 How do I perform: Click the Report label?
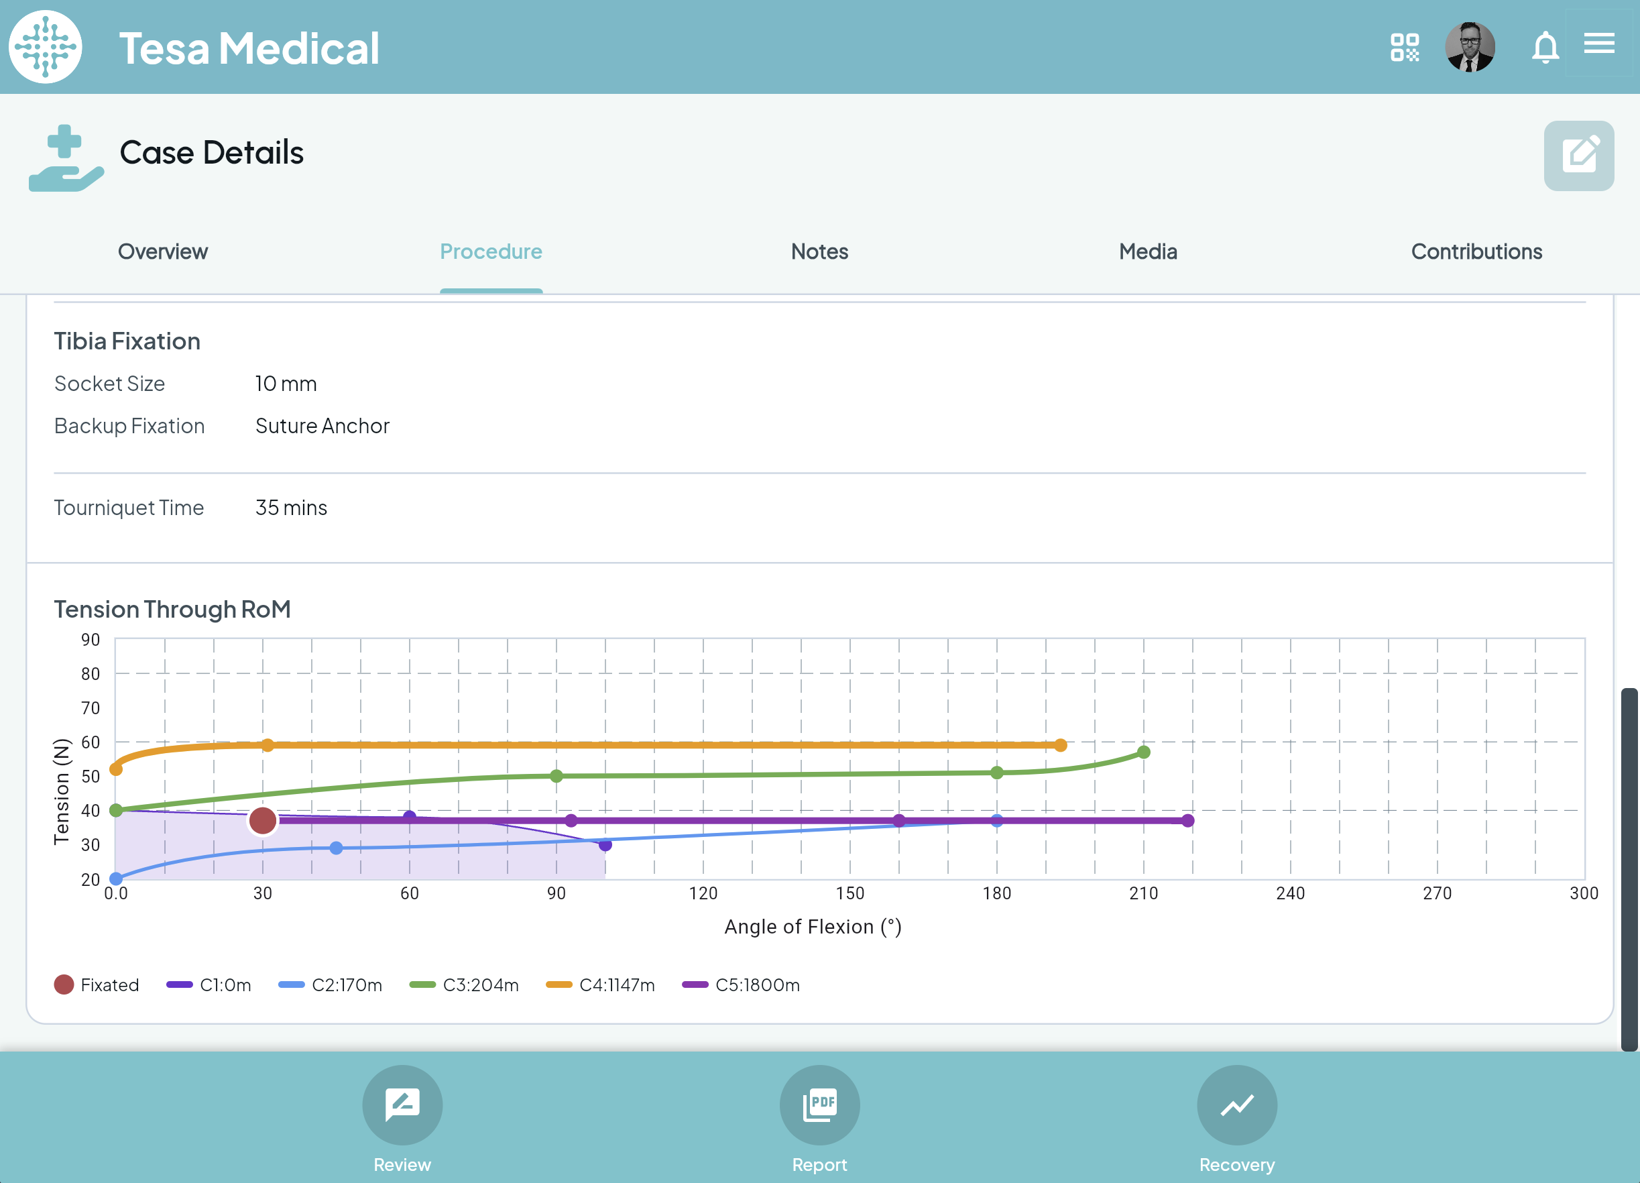(819, 1164)
